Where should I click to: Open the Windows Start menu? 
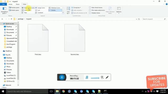coord(3,91)
